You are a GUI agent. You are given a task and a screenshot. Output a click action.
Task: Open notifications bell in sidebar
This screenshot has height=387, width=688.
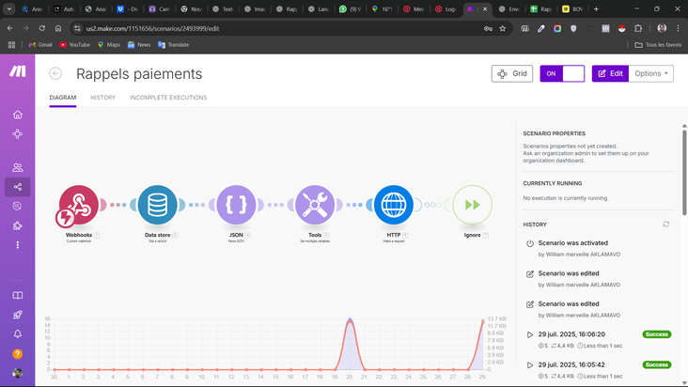pos(17,333)
